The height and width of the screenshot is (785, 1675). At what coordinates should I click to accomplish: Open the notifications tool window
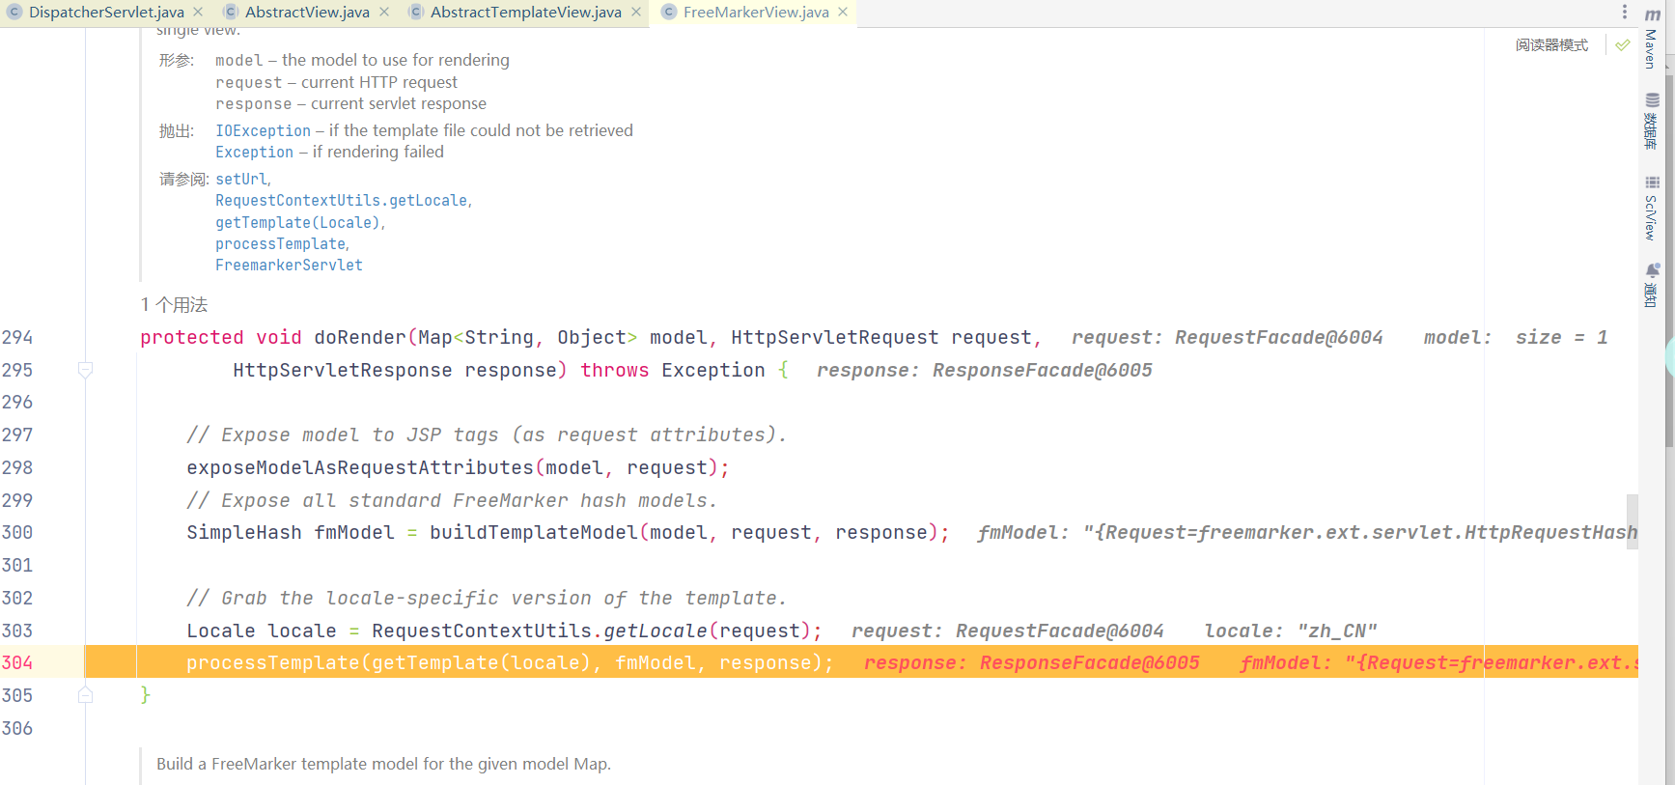pyautogui.click(x=1652, y=286)
